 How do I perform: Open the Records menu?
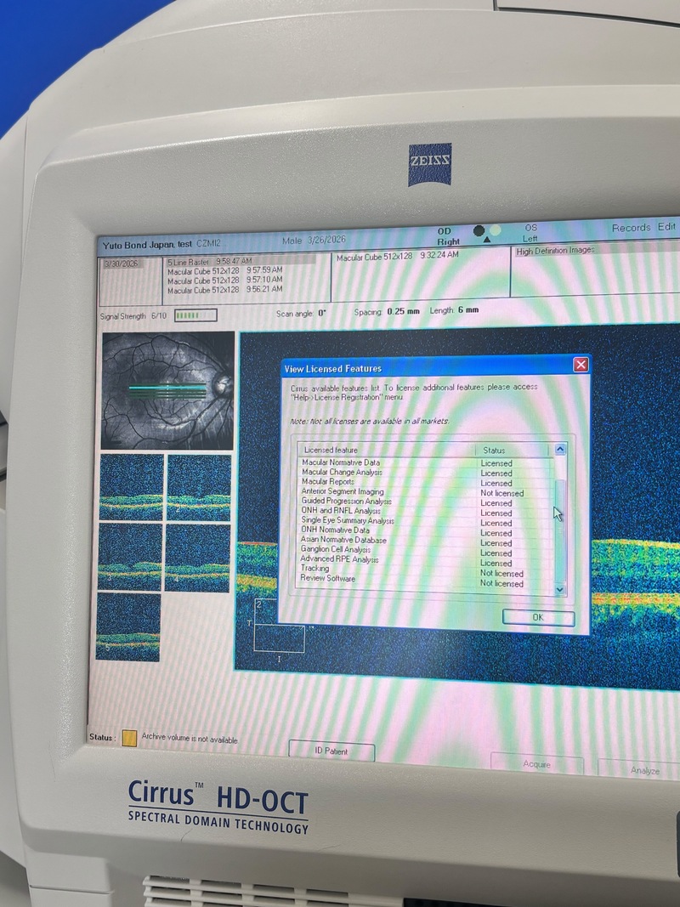pos(631,228)
